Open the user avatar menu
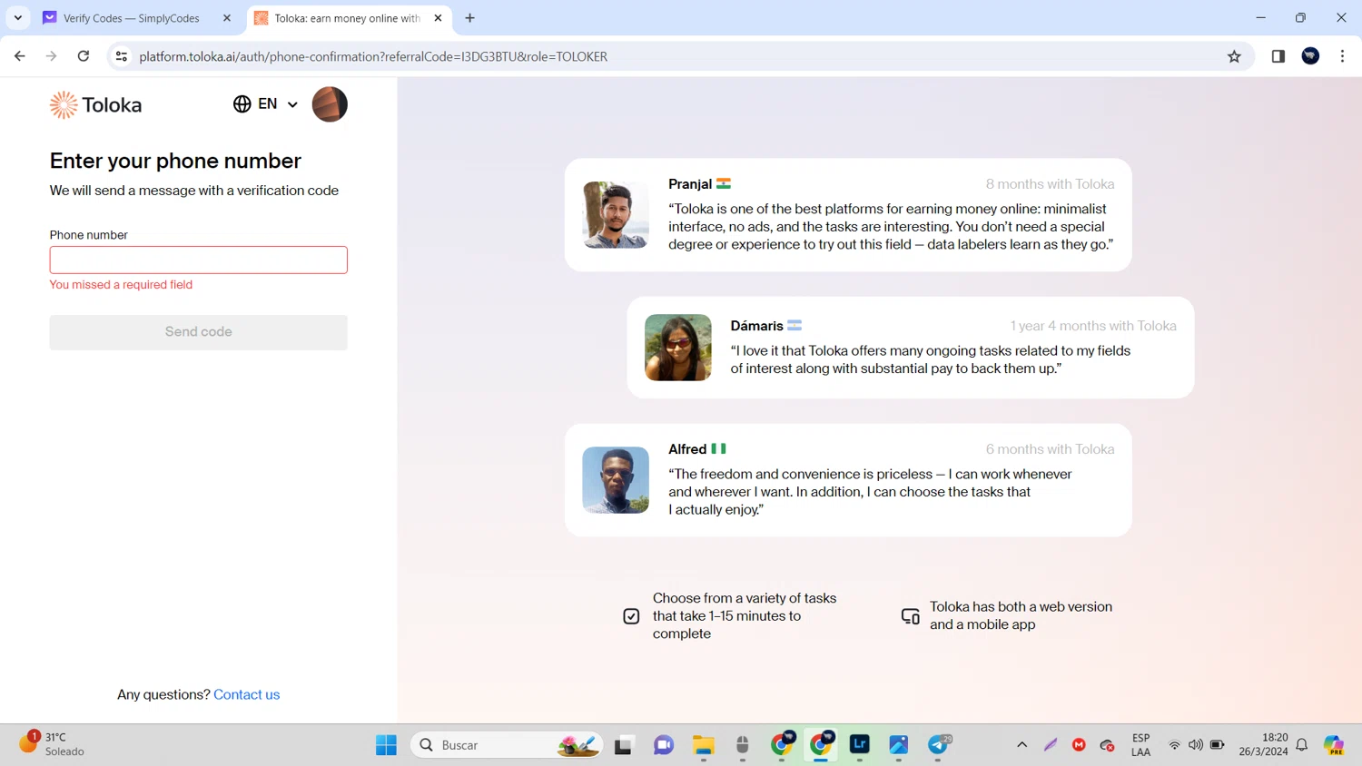The width and height of the screenshot is (1362, 766). click(x=330, y=104)
